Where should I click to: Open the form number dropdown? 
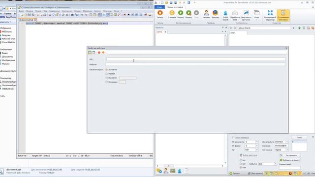coord(256,146)
